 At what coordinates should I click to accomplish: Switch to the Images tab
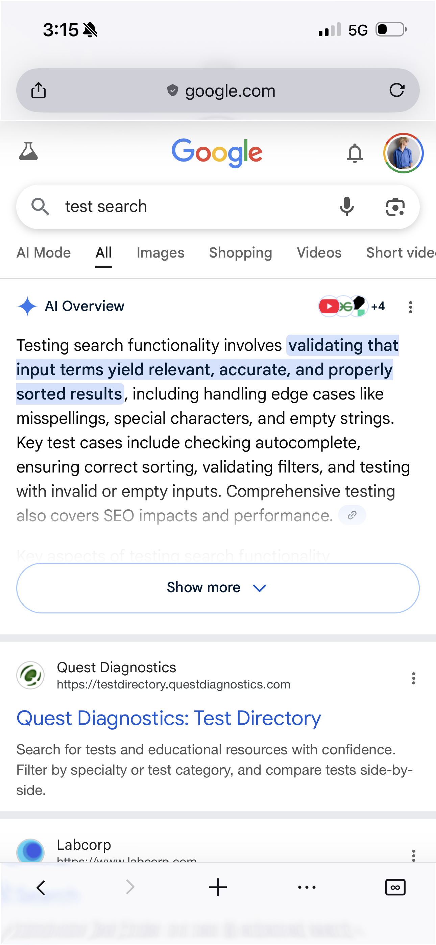161,253
